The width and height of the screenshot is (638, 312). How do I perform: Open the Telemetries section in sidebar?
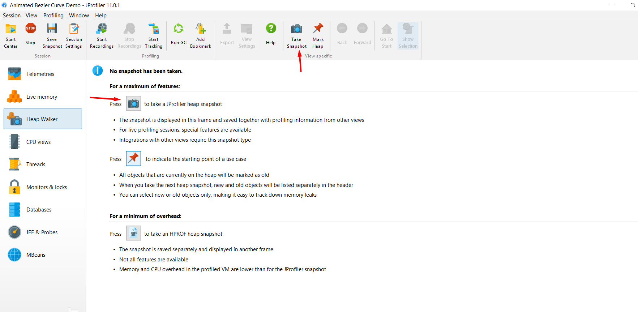point(43,74)
